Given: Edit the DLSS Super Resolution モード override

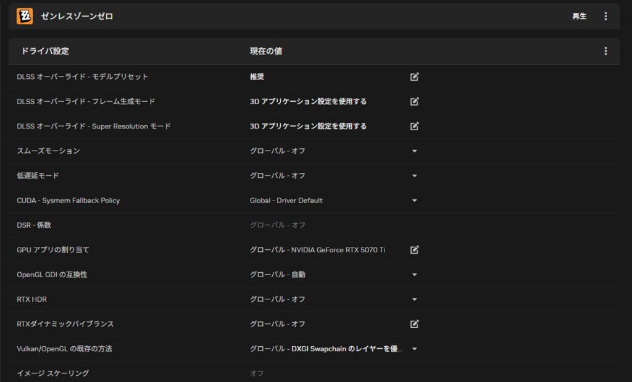Looking at the screenshot, I should 414,126.
